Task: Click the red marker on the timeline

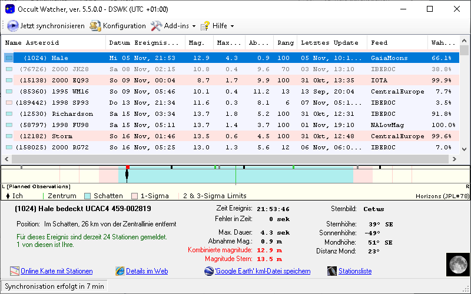Action: click(x=127, y=168)
